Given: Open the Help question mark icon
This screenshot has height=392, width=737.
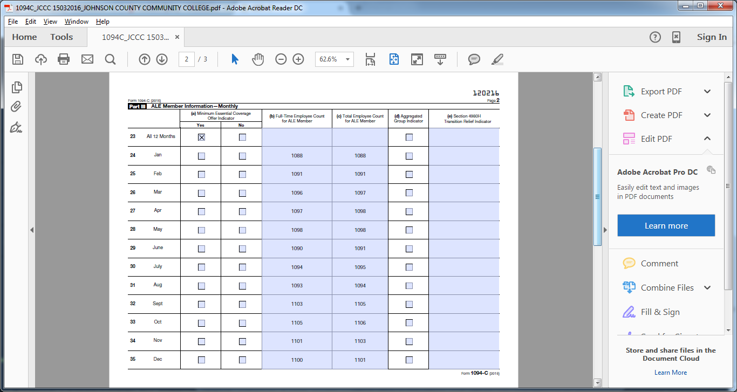Looking at the screenshot, I should (x=655, y=37).
